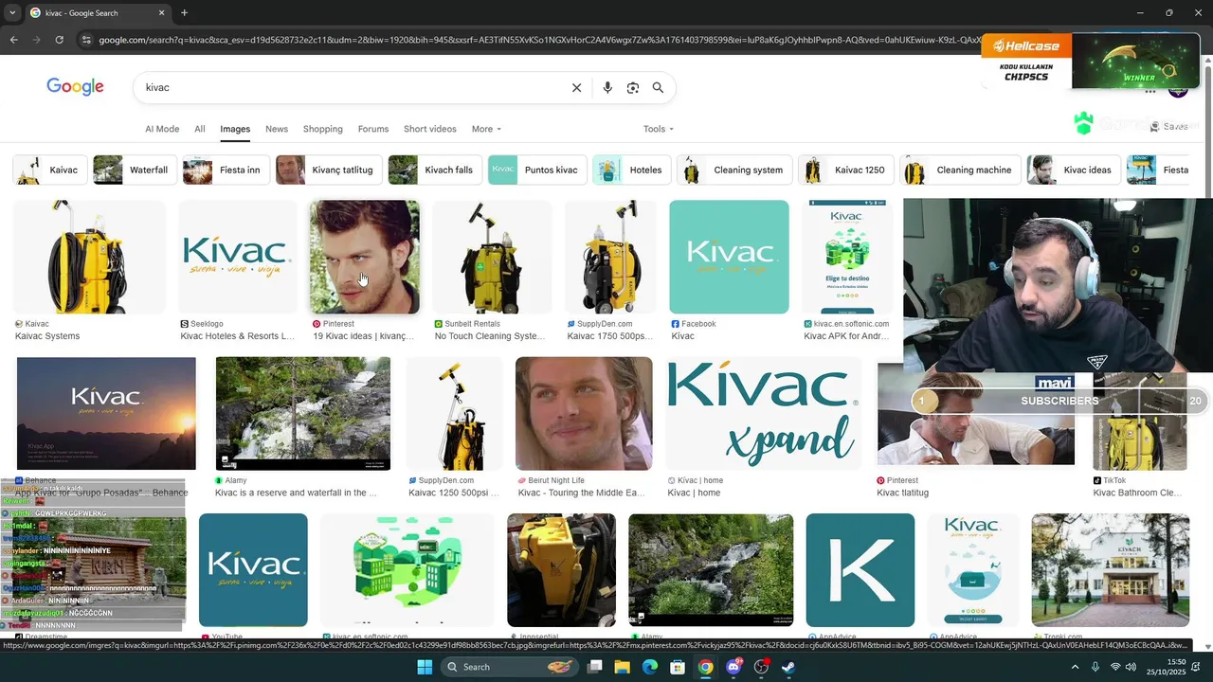Open the Seeklogo Kivac logo image
Screen dimensions: 1213x682
point(238,257)
